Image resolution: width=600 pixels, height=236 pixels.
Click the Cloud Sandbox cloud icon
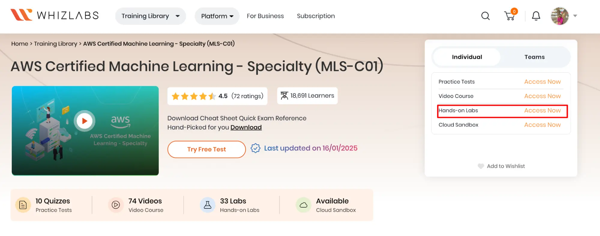[303, 205]
